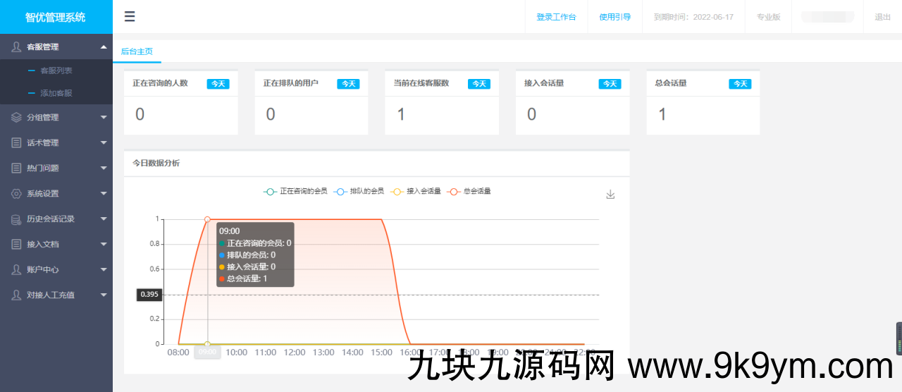
Task: Click the 账户中心 user icon
Action: click(16, 270)
